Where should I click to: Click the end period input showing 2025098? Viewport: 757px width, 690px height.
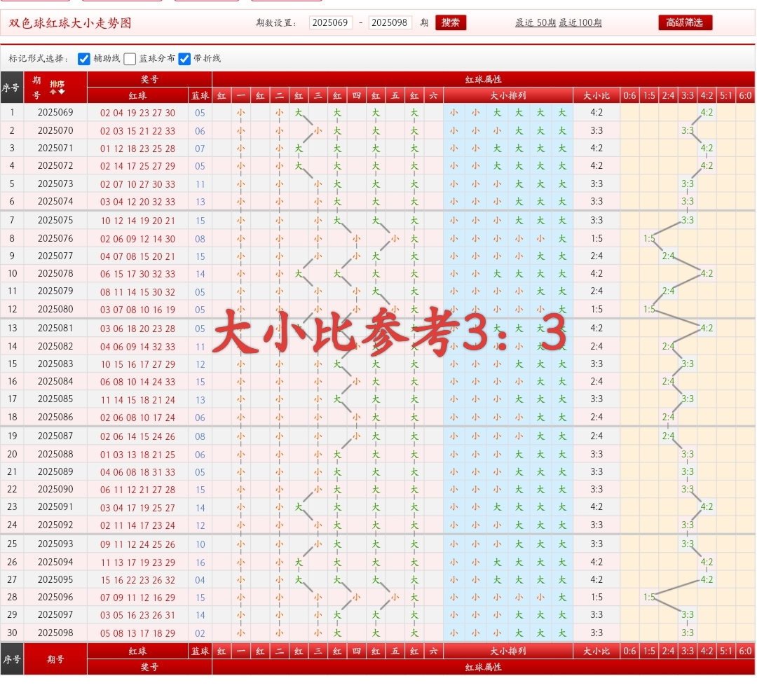coord(390,22)
